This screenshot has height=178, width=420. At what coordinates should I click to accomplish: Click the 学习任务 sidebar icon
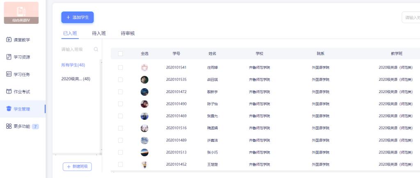coord(9,74)
